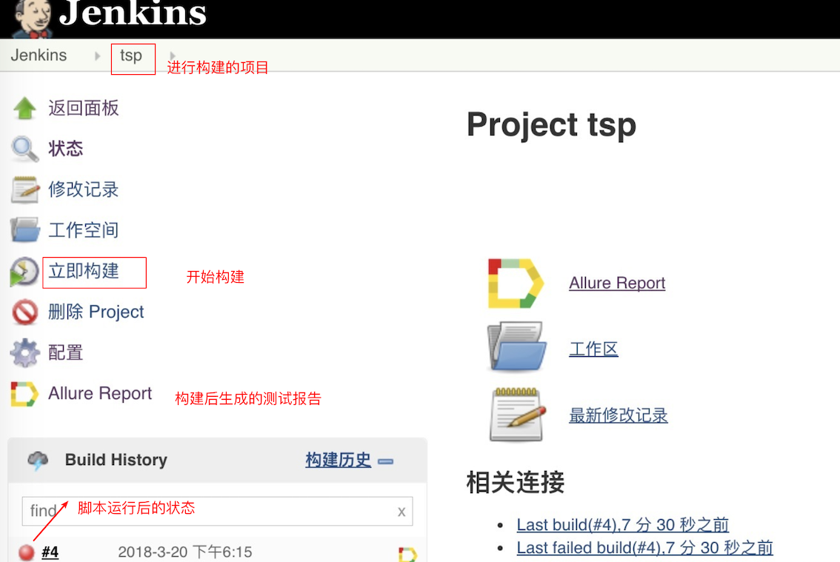Open the Jenkins breadcrumb dropdown arrow
Viewport: 840px width, 562px height.
[97, 56]
